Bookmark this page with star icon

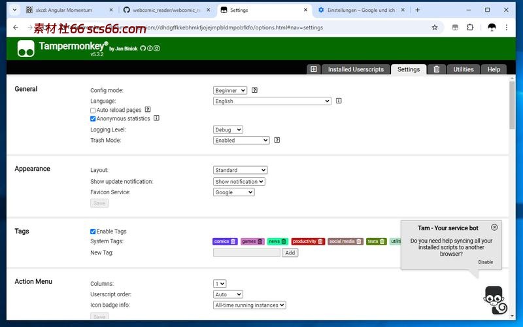point(435,27)
